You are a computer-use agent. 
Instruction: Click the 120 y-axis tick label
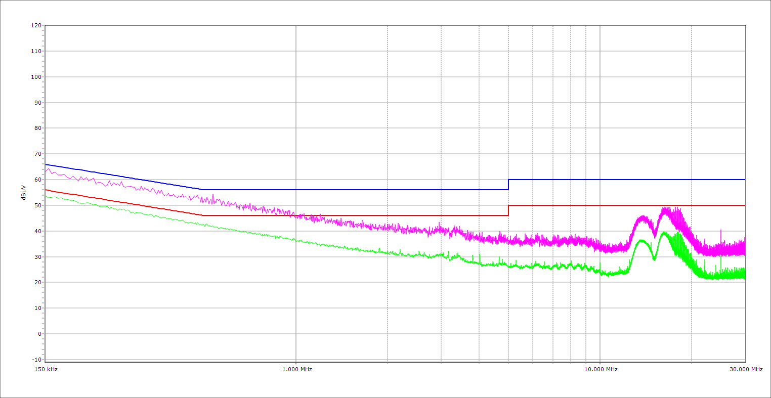[x=36, y=25]
